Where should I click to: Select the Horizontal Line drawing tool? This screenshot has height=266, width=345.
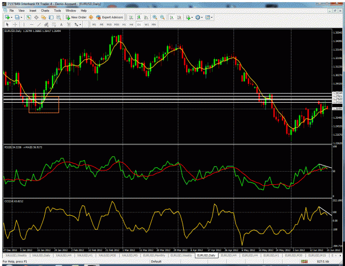pos(31,24)
